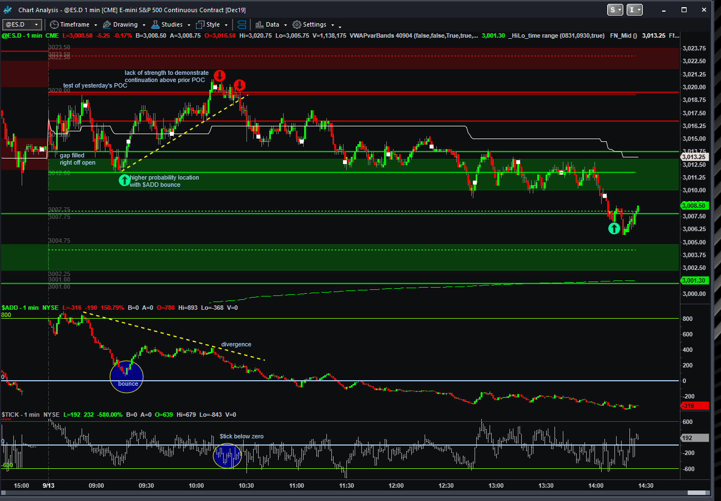
Task: Select the blue circle under '$tick below zero'
Action: (x=228, y=455)
